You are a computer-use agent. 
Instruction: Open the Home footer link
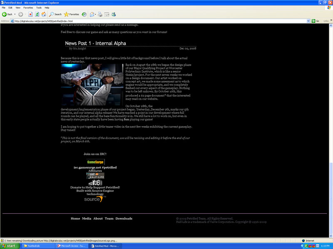pos(75,219)
